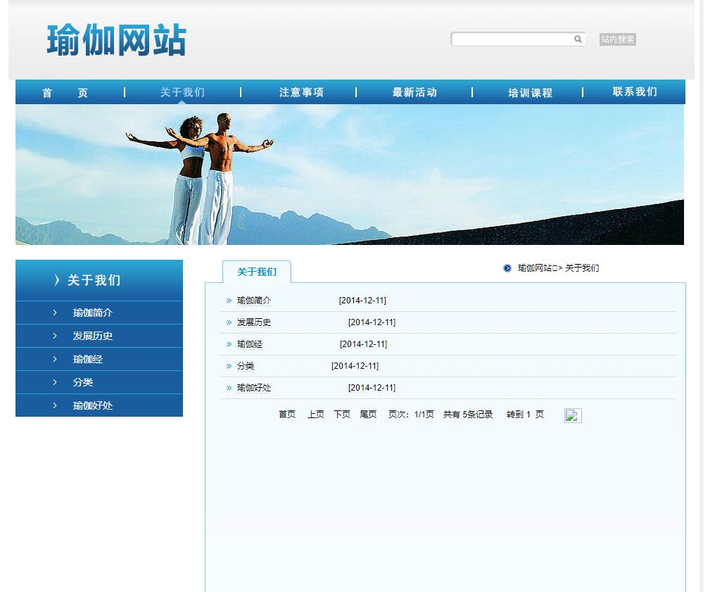Image resolution: width=715 pixels, height=592 pixels.
Task: Click the broken image icon beside pagination
Action: click(x=573, y=415)
